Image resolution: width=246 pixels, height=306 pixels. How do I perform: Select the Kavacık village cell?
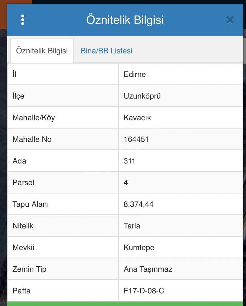point(181,118)
